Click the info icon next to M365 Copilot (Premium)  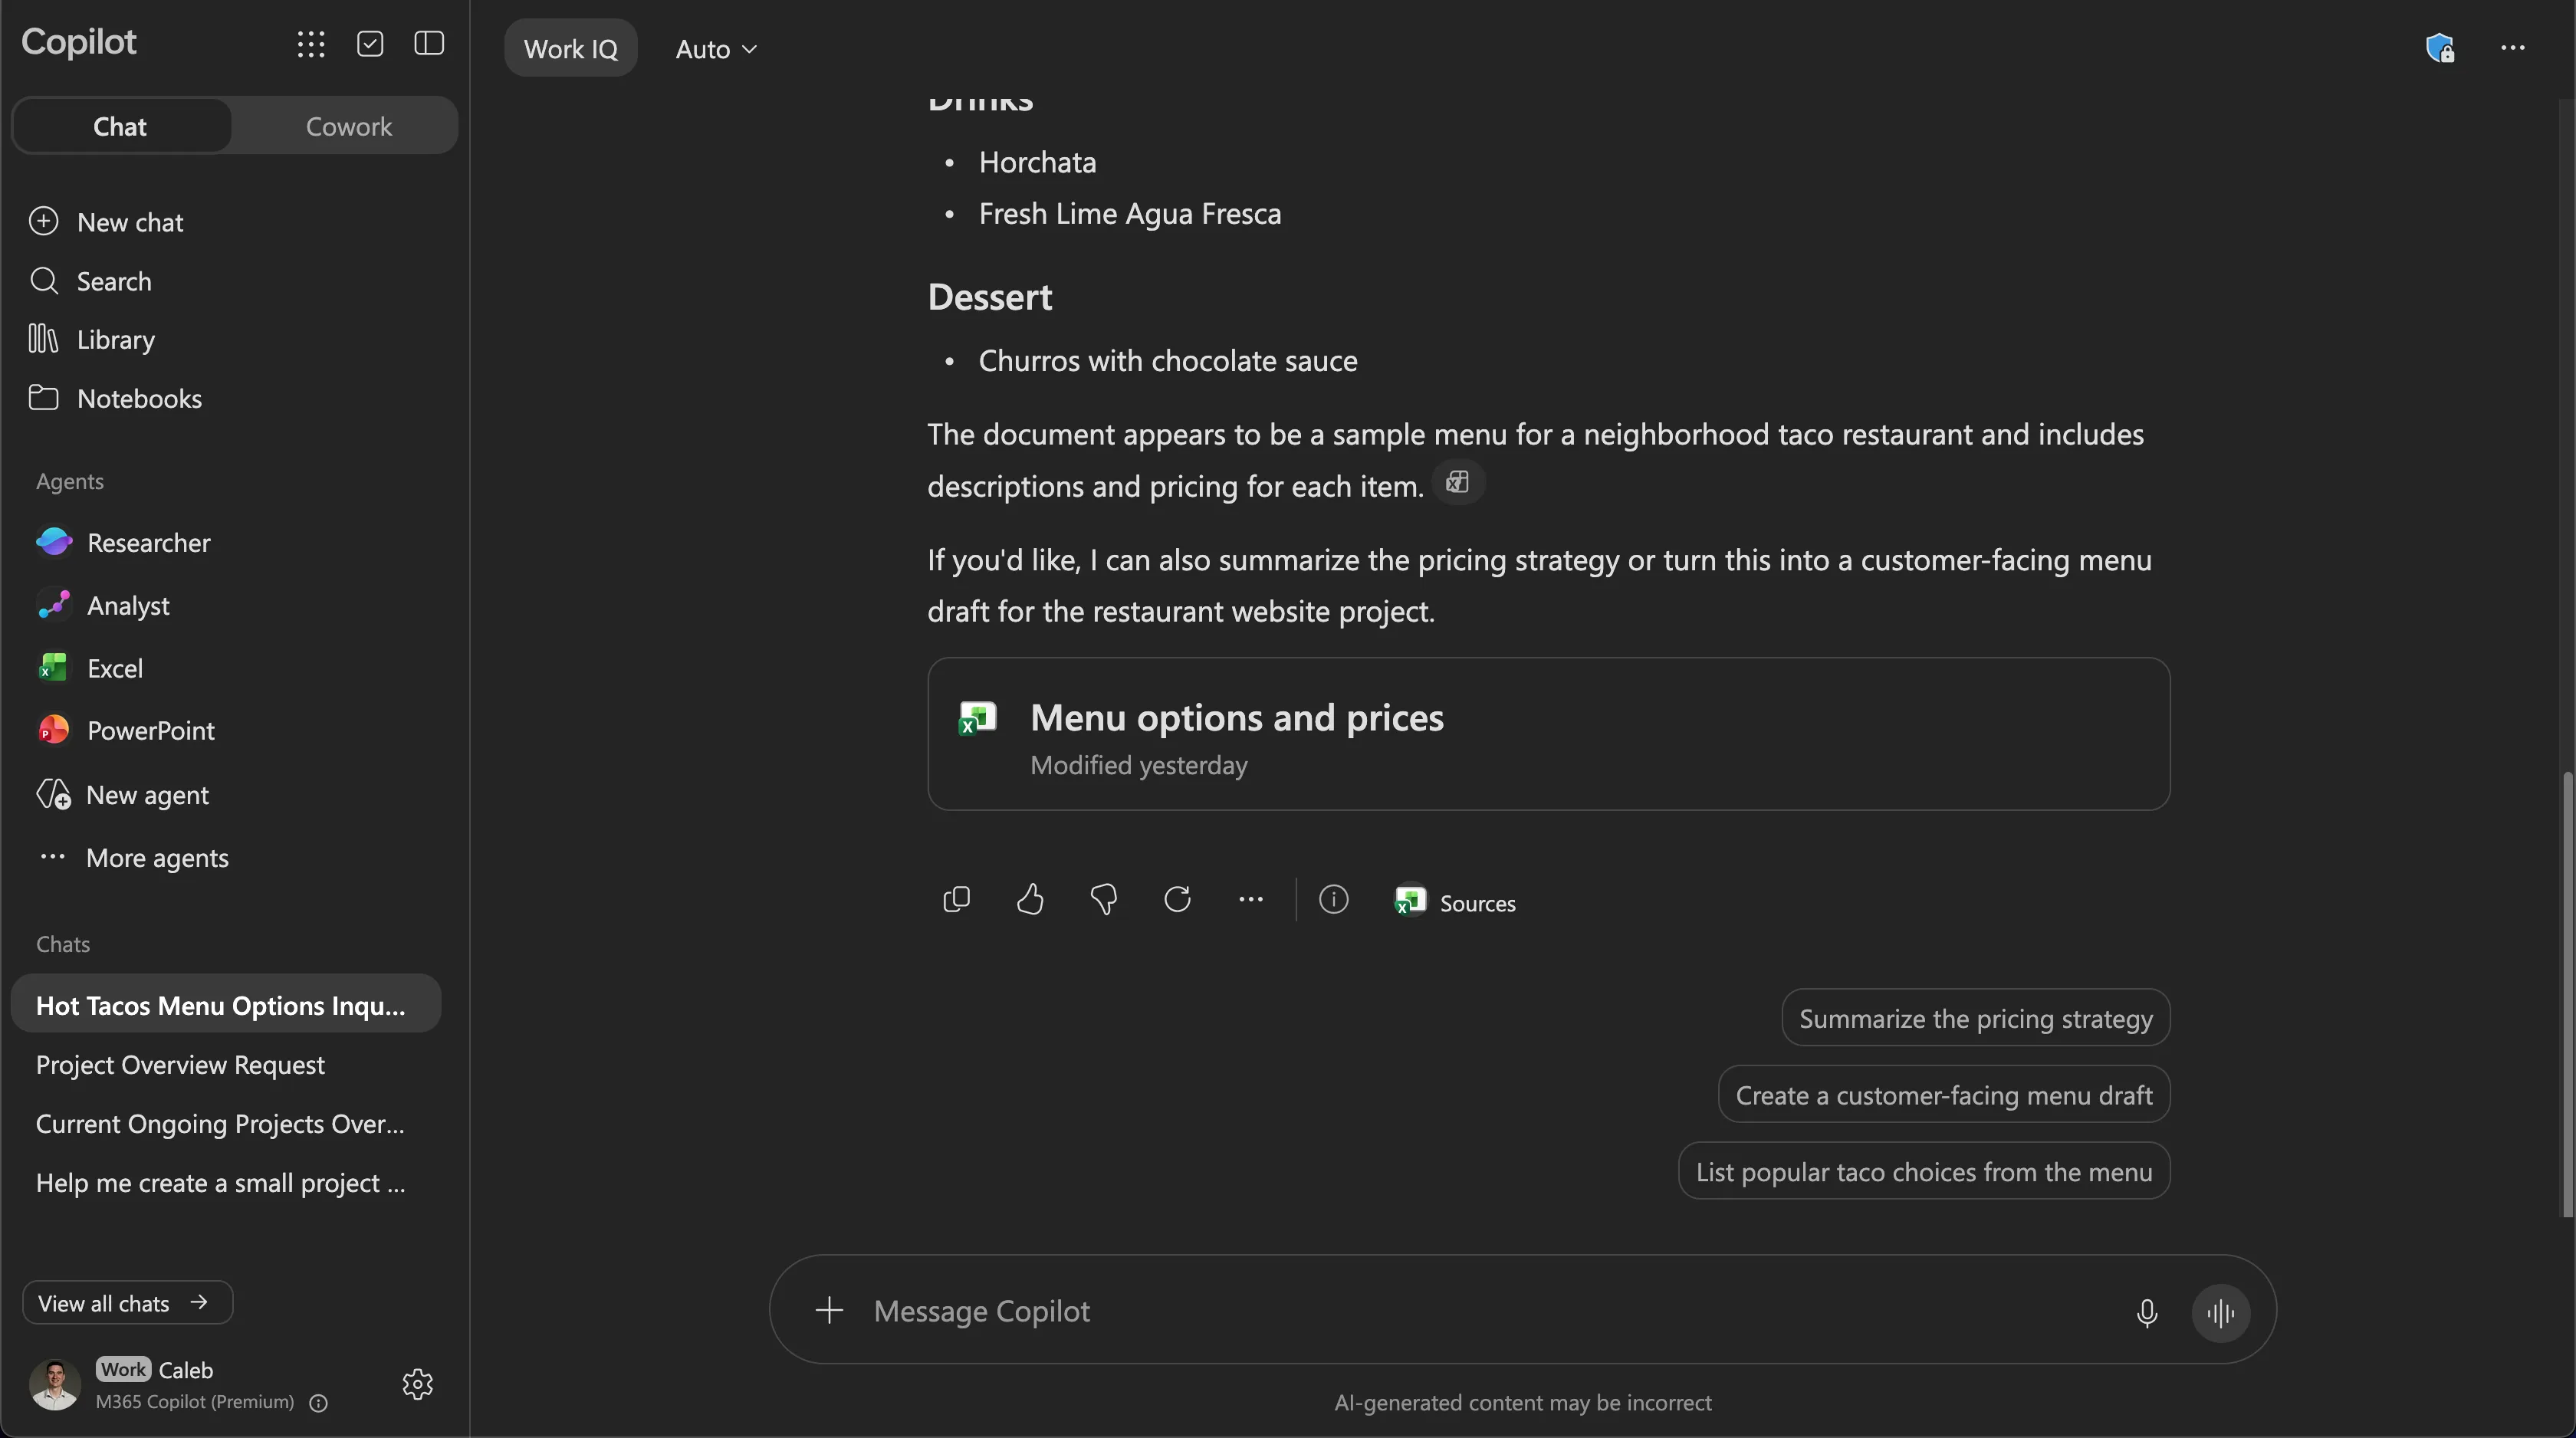pyautogui.click(x=319, y=1403)
